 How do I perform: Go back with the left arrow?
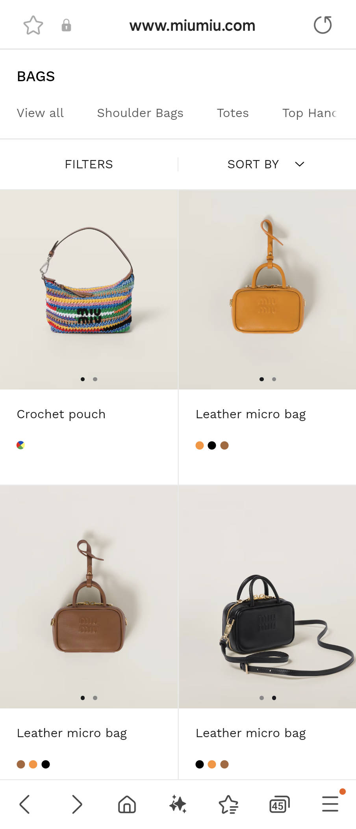[24, 804]
